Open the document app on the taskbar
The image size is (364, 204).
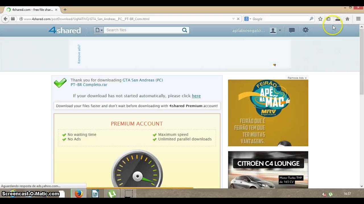pos(95,194)
